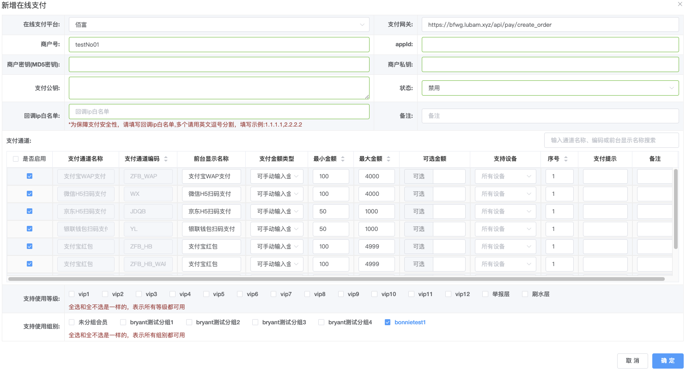
Task: Click the 回调ip白名单 input field
Action: tap(219, 112)
